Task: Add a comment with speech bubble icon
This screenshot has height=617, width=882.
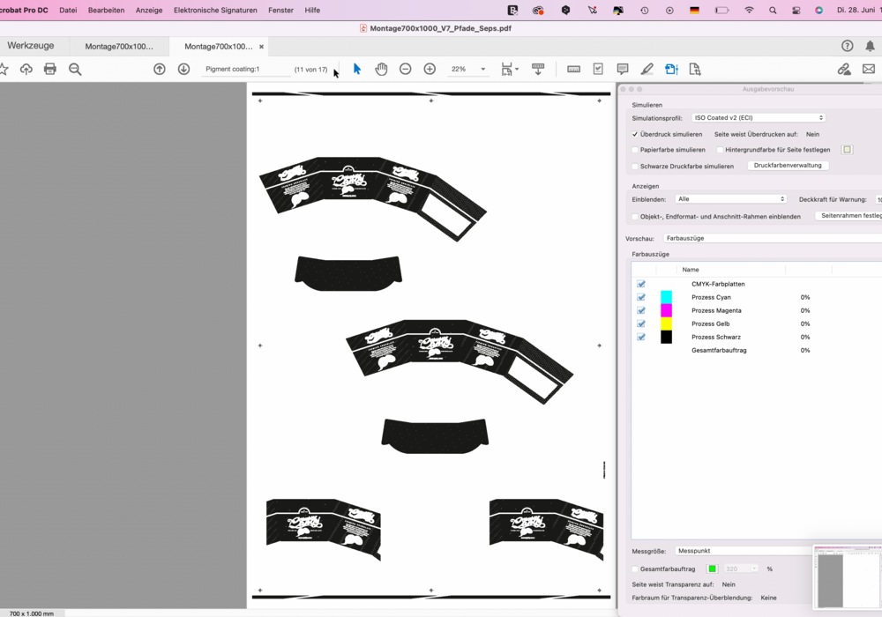Action: pyautogui.click(x=623, y=69)
